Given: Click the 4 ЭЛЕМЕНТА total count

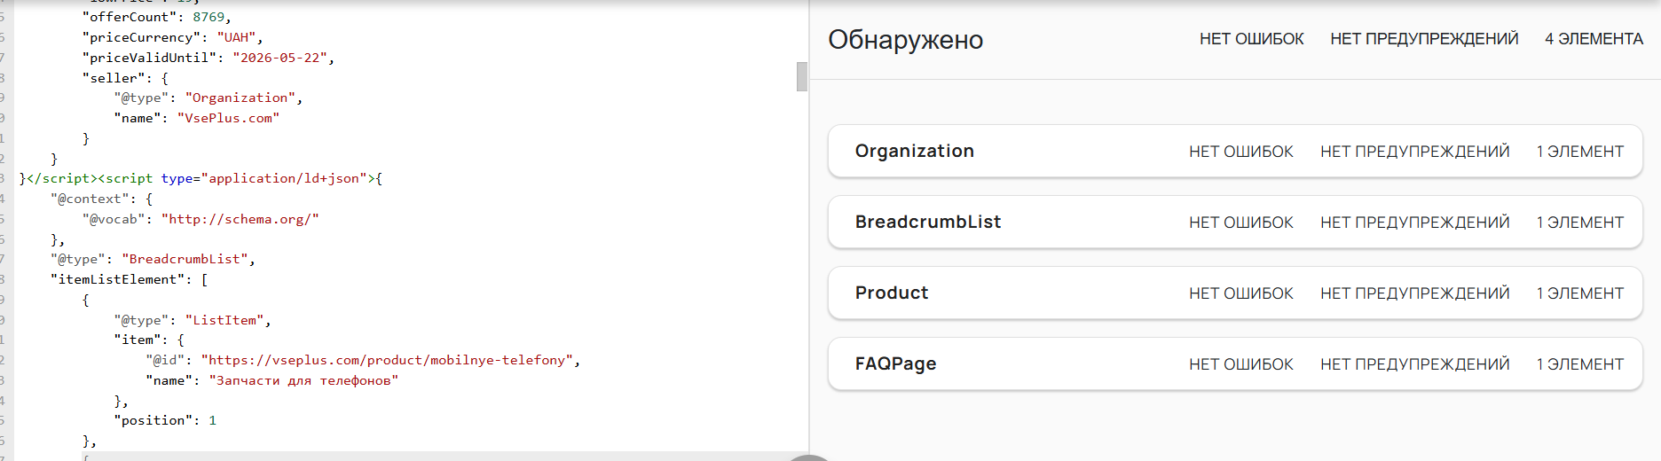Looking at the screenshot, I should 1594,39.
